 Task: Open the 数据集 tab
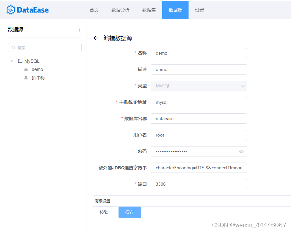pyautogui.click(x=149, y=10)
